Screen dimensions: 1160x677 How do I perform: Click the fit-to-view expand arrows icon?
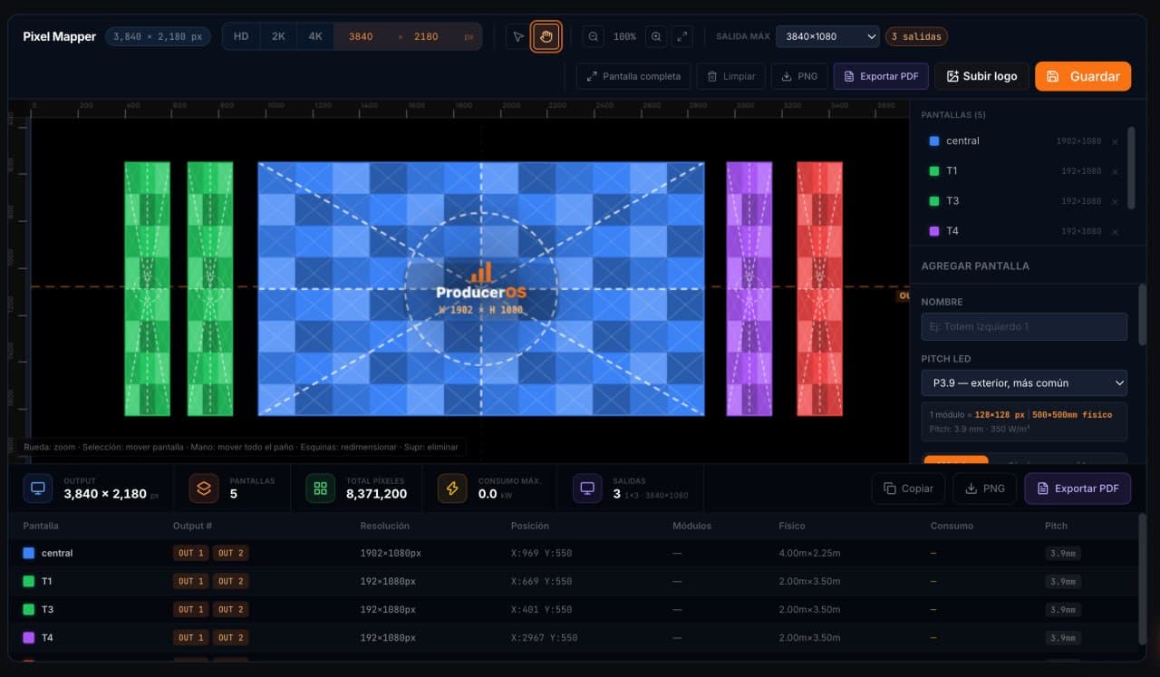coord(682,37)
